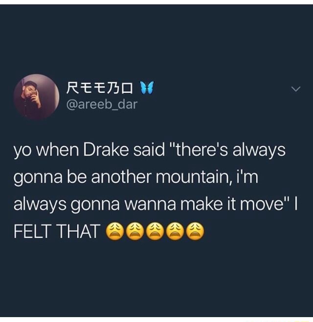The width and height of the screenshot is (313, 322).
Task: Open the tweet author's profile picture
Action: pyautogui.click(x=37, y=97)
